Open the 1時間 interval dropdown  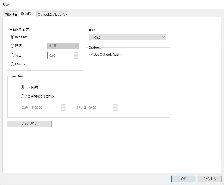(63, 46)
